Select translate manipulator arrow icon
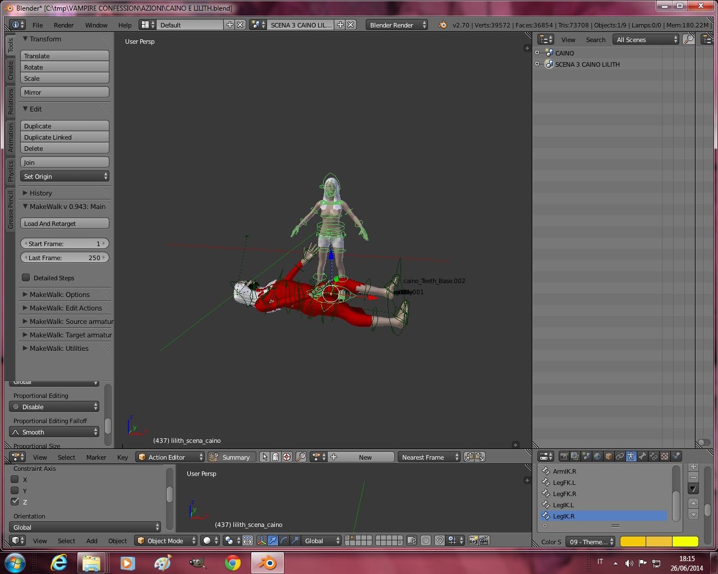 (x=273, y=540)
